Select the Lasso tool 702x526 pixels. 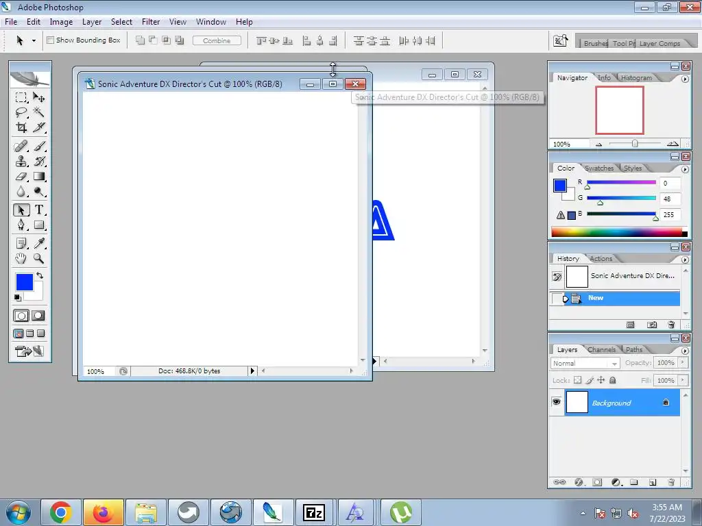tap(21, 112)
